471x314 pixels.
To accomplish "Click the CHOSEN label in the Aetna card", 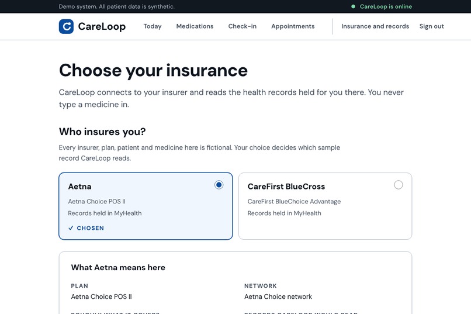I will click(x=90, y=228).
